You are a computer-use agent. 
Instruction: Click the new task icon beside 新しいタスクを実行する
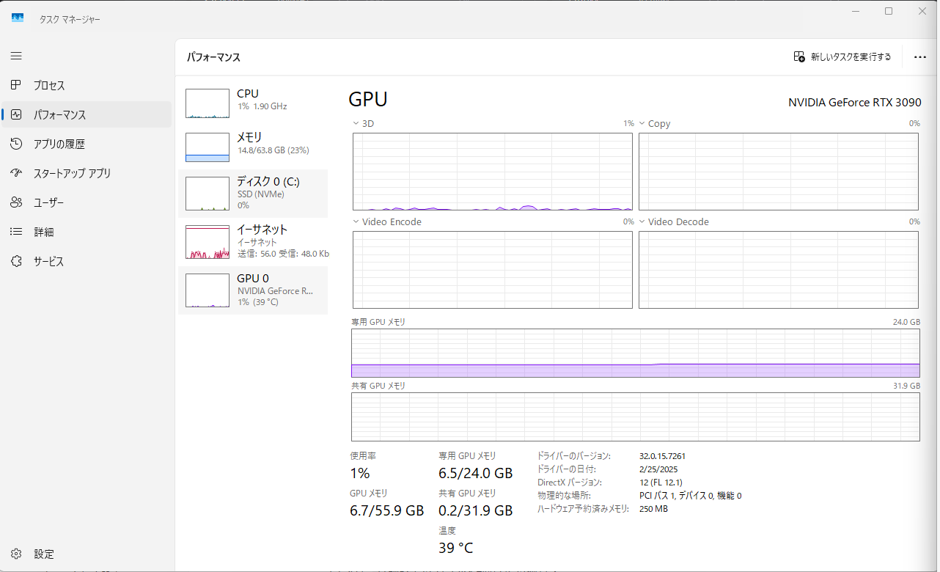(x=800, y=56)
